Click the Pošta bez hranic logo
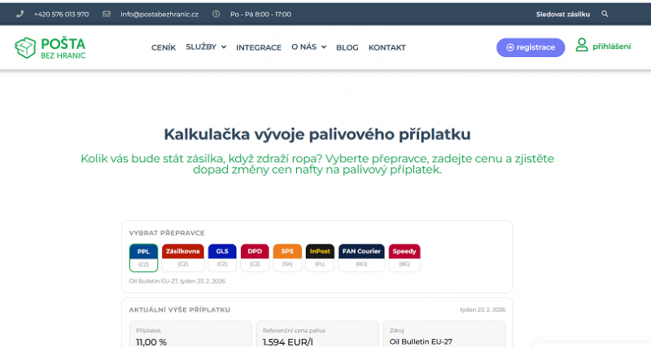 50,47
